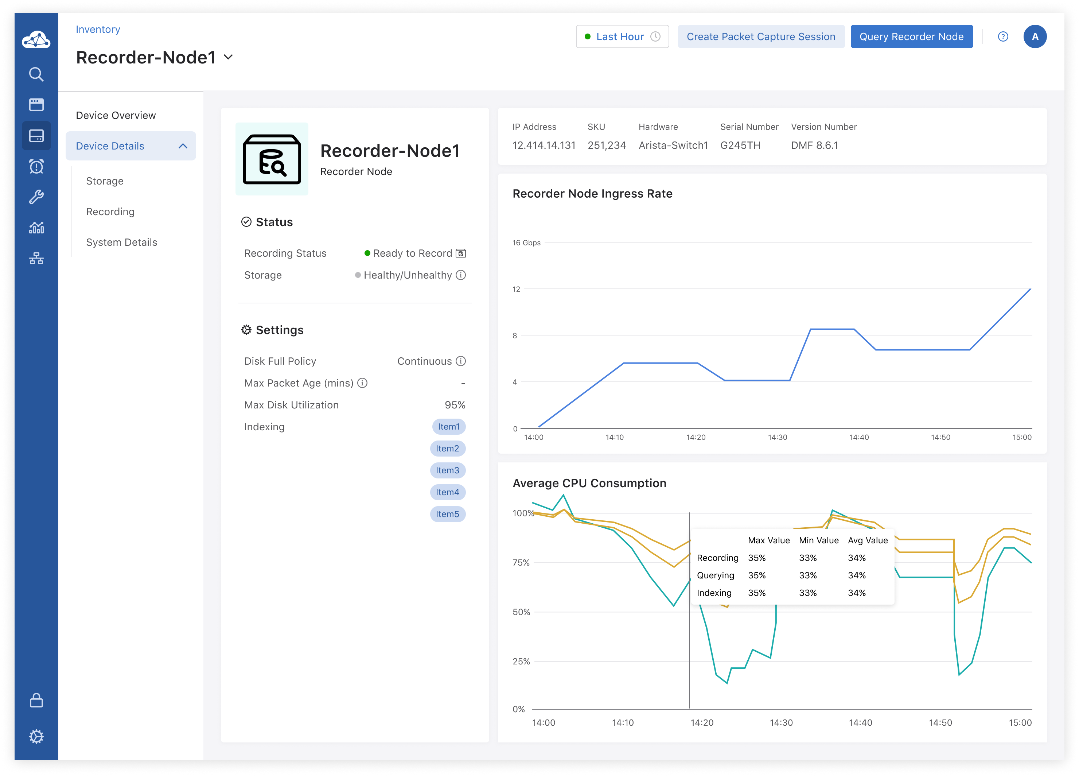The width and height of the screenshot is (1079, 776).
Task: Click the Item5 indexing tag
Action: [447, 514]
